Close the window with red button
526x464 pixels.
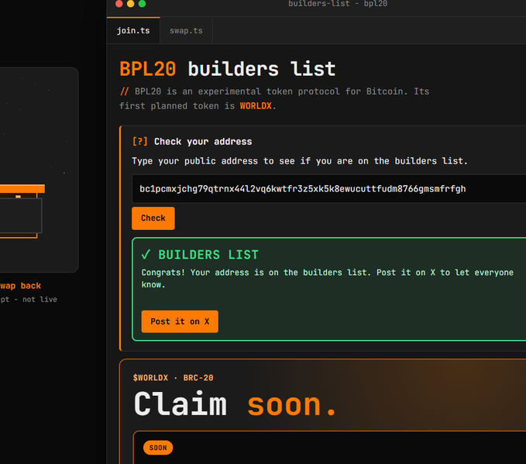119,4
